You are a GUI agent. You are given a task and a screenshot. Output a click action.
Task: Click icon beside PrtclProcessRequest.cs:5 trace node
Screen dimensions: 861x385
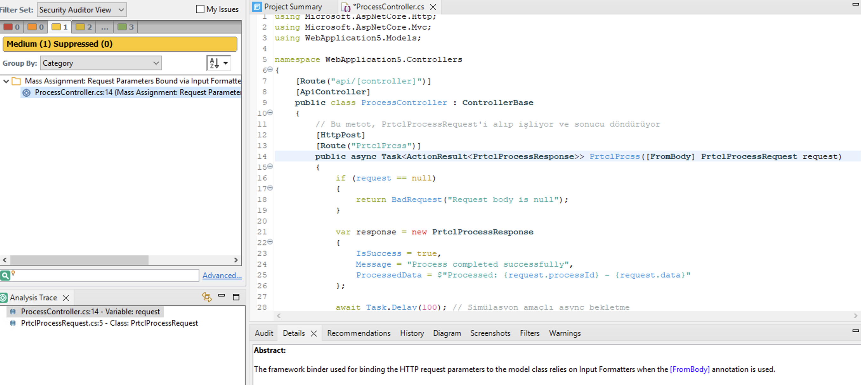click(13, 323)
